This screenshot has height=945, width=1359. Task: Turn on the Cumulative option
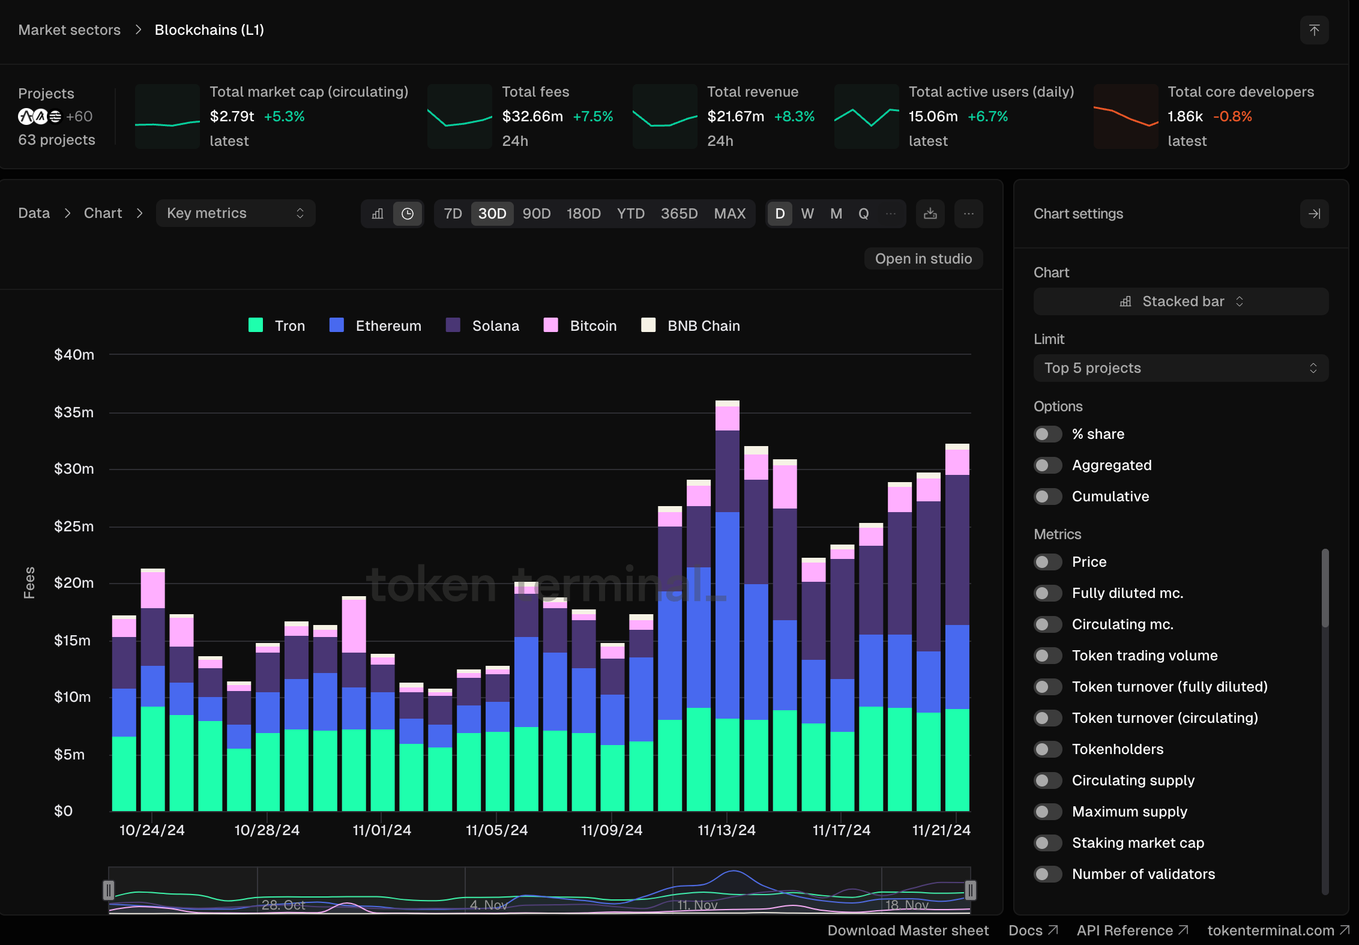(x=1048, y=497)
